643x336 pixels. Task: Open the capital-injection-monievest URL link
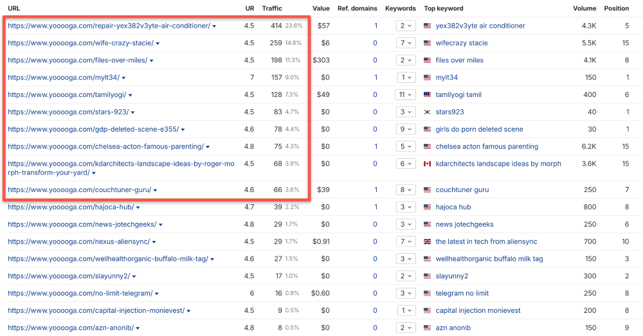[96, 310]
